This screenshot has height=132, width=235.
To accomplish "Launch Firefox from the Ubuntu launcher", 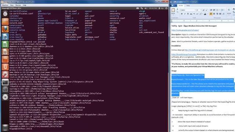I will tap(5, 29).
